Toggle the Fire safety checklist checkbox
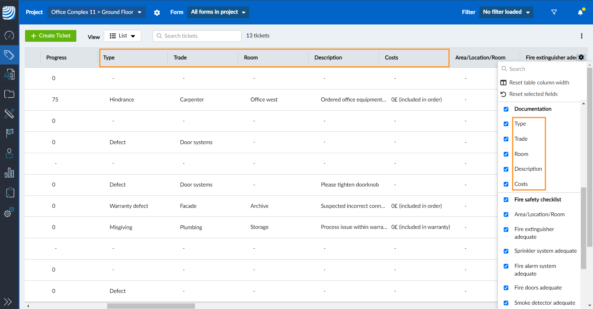The image size is (593, 309). point(506,200)
